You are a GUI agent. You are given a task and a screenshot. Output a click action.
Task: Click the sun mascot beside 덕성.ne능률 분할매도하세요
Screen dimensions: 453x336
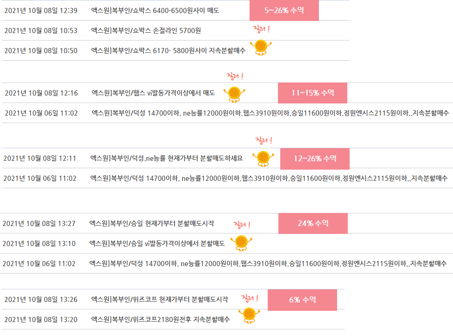[263, 159]
